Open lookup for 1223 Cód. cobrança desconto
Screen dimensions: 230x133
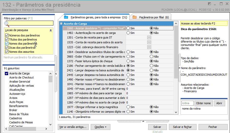149,47
